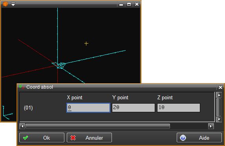Click the horizontal scrollbar thumb
This screenshot has width=225, height=146.
(98, 126)
